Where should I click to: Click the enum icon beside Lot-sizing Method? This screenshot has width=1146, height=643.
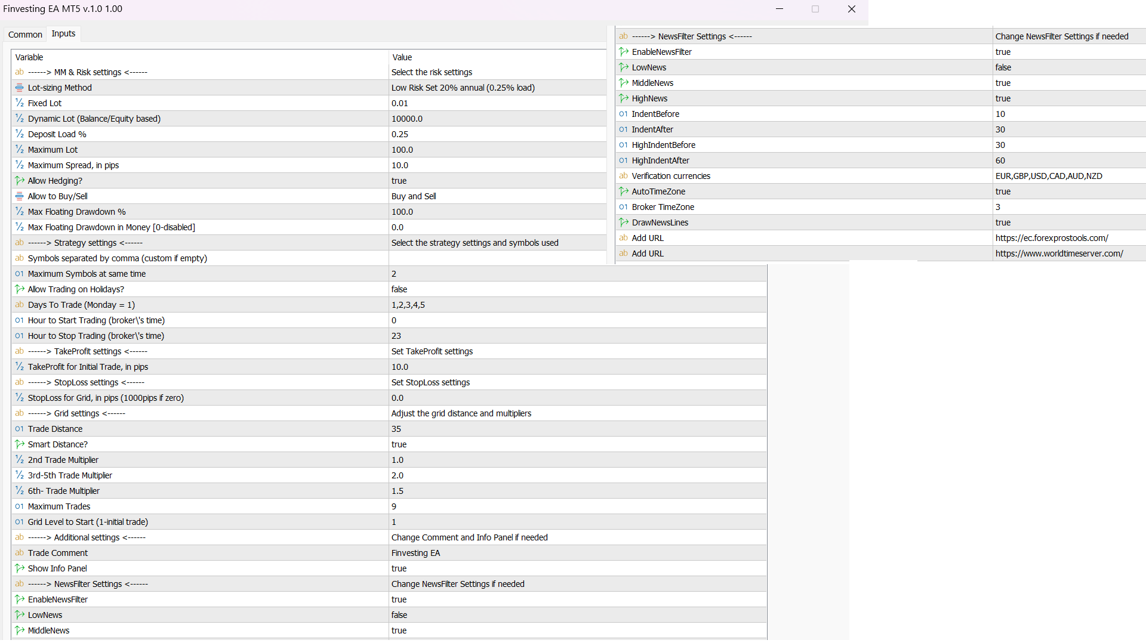(x=20, y=88)
